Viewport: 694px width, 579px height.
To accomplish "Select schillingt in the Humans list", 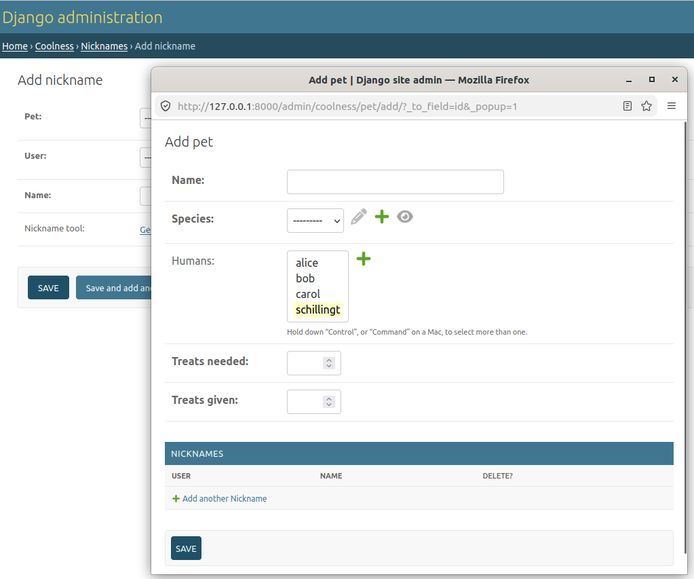I will tap(317, 310).
